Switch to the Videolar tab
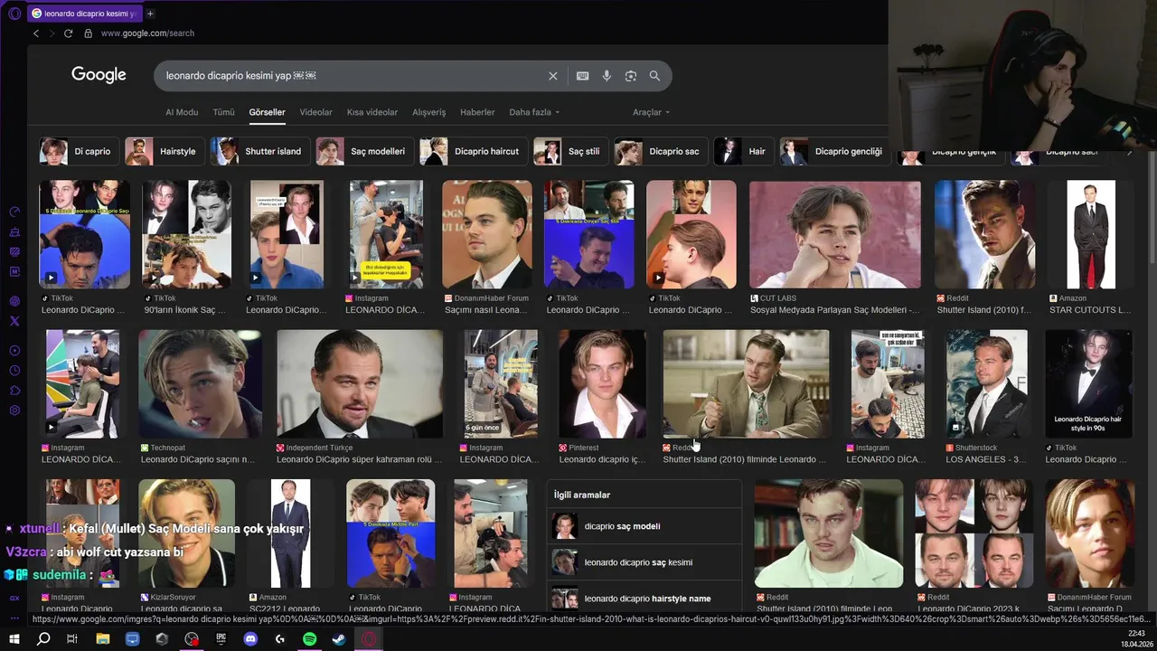Viewport: 1157px width, 651px height. pos(315,112)
